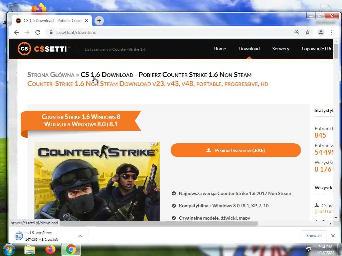The height and width of the screenshot is (256, 342).
Task: Expand the cs16_win8.exe download options chevron
Action: pyautogui.click(x=80, y=236)
